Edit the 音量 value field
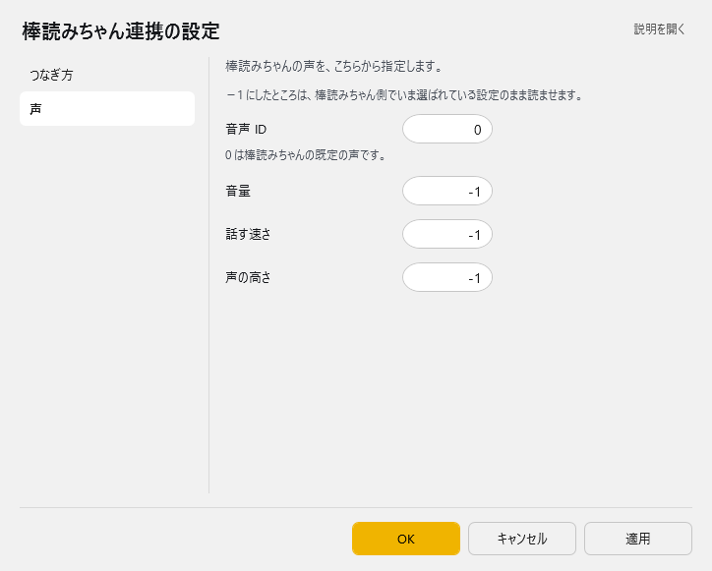This screenshot has height=571, width=712. click(x=447, y=191)
